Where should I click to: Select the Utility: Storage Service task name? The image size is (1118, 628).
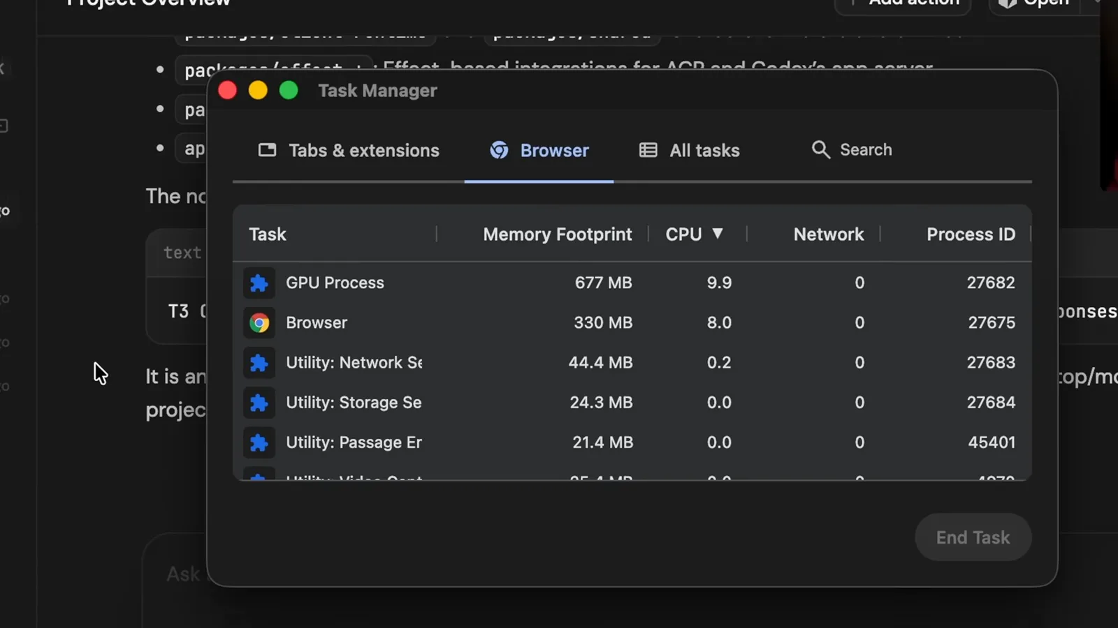(x=354, y=403)
